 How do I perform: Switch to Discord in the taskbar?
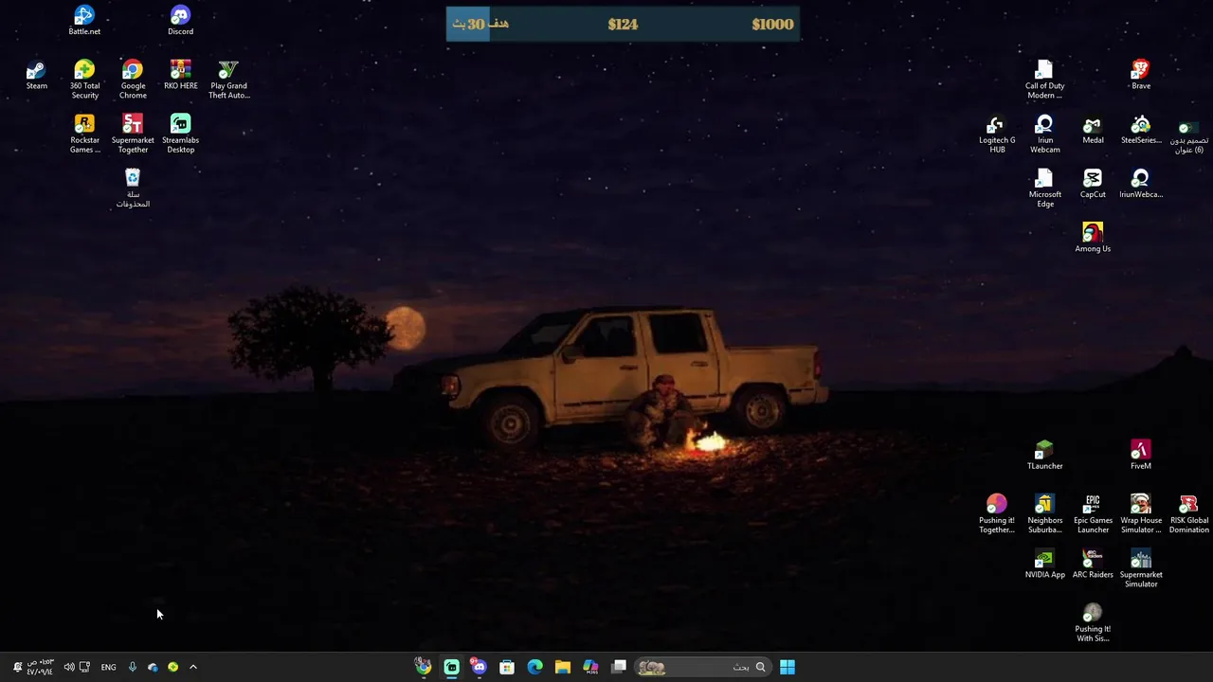479,667
